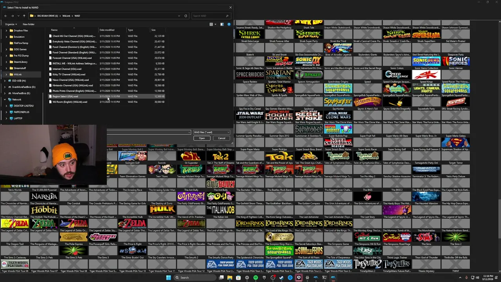The width and height of the screenshot is (501, 282).
Task: Select Food Channel (Domino's) WAD file
Action: (106, 47)
